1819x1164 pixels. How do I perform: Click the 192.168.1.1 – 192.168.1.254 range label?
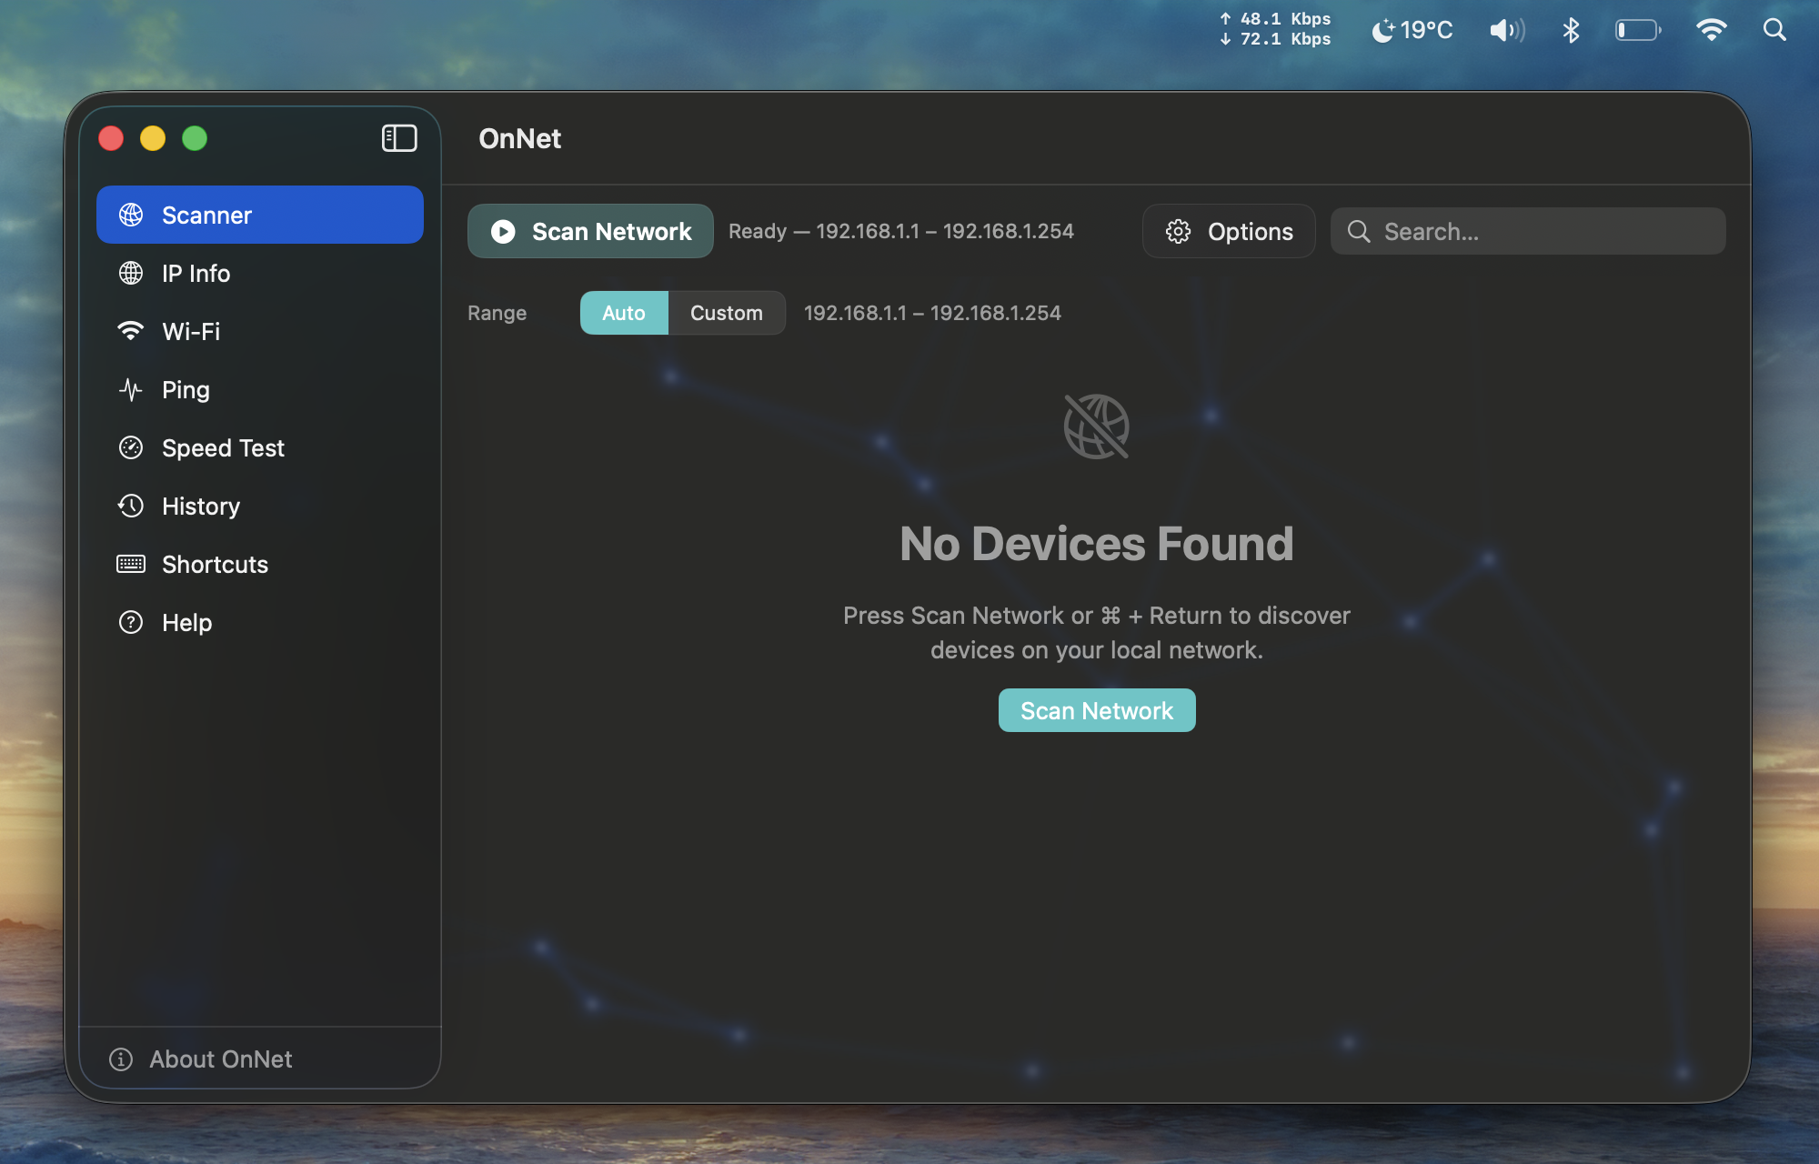[x=932, y=313]
